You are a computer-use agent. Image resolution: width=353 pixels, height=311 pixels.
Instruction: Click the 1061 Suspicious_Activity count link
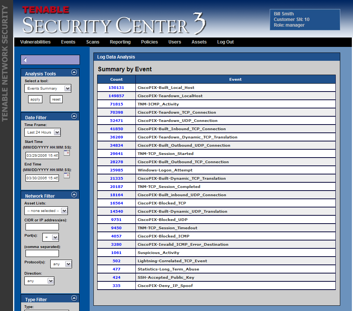pos(116,253)
